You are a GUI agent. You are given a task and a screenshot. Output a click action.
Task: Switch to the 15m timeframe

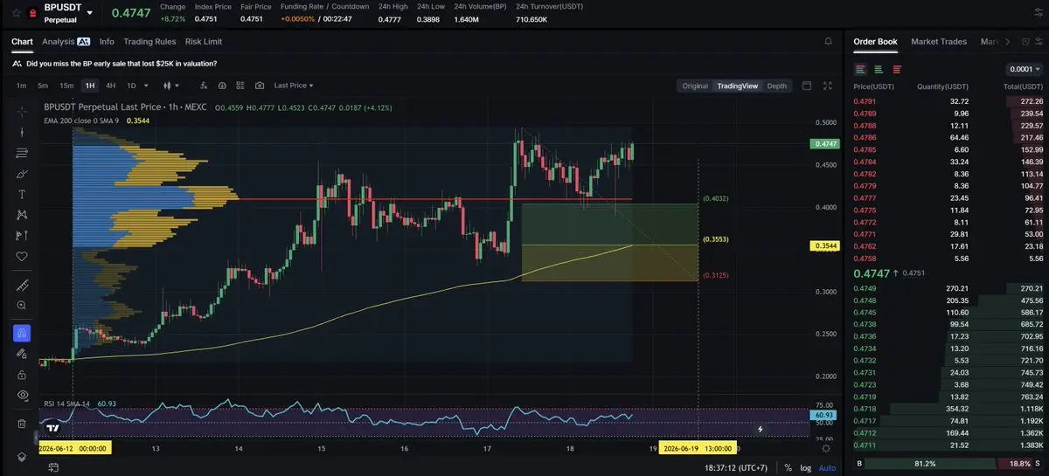coord(66,86)
